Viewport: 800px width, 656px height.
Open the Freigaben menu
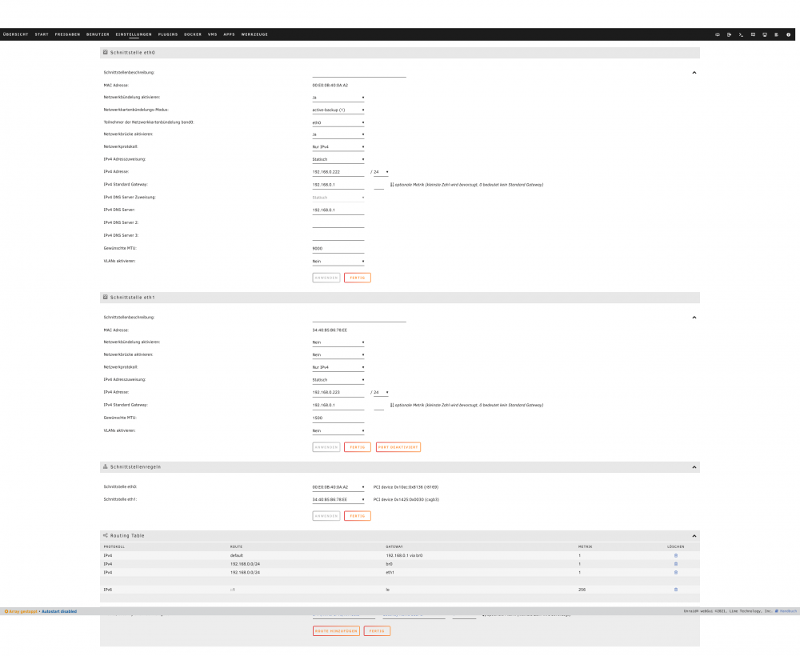[x=67, y=34]
